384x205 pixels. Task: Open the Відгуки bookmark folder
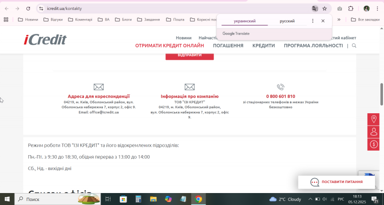pyautogui.click(x=53, y=19)
